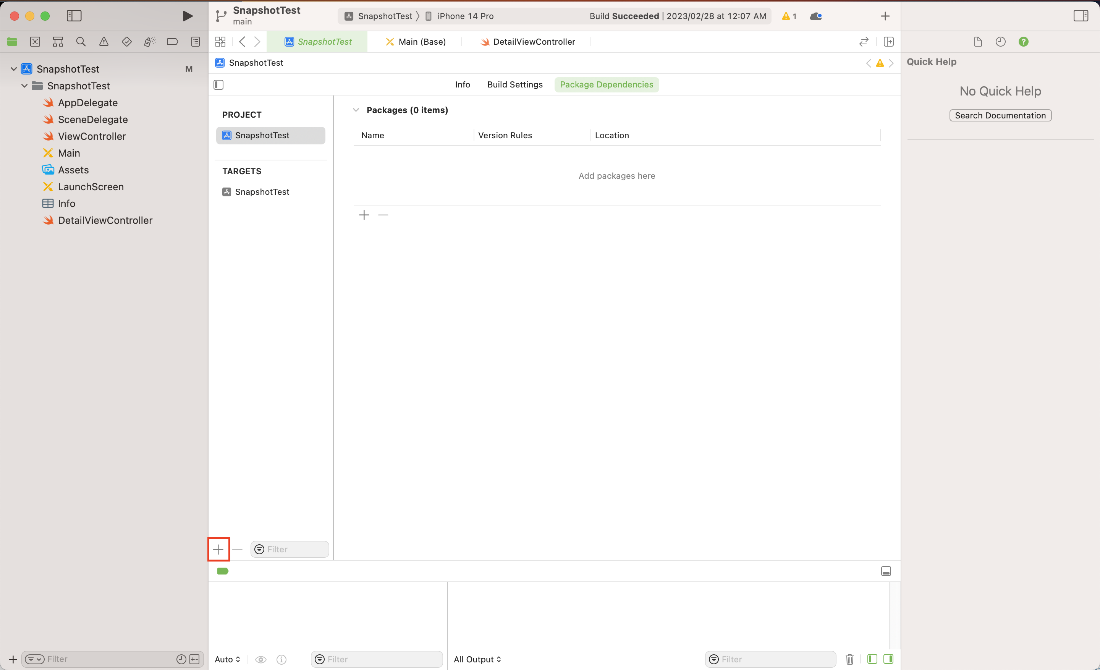This screenshot has height=670, width=1100.
Task: Open the Find navigator magnifier icon
Action: pos(81,42)
